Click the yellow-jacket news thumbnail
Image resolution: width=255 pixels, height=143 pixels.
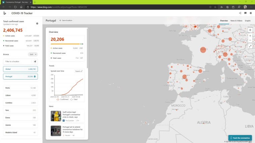click(x=56, y=116)
